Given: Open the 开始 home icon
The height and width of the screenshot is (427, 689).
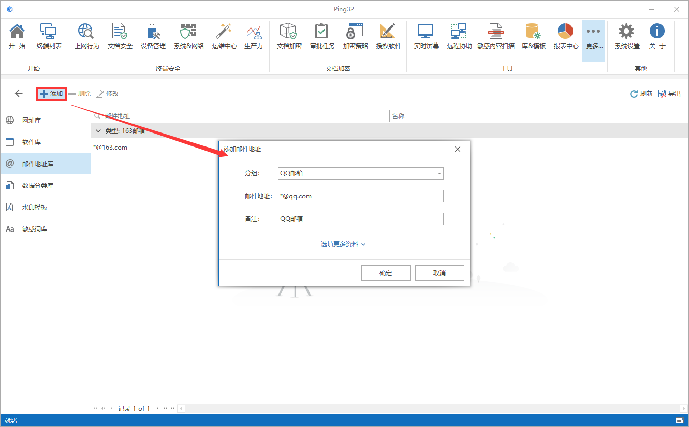Looking at the screenshot, I should pyautogui.click(x=17, y=36).
